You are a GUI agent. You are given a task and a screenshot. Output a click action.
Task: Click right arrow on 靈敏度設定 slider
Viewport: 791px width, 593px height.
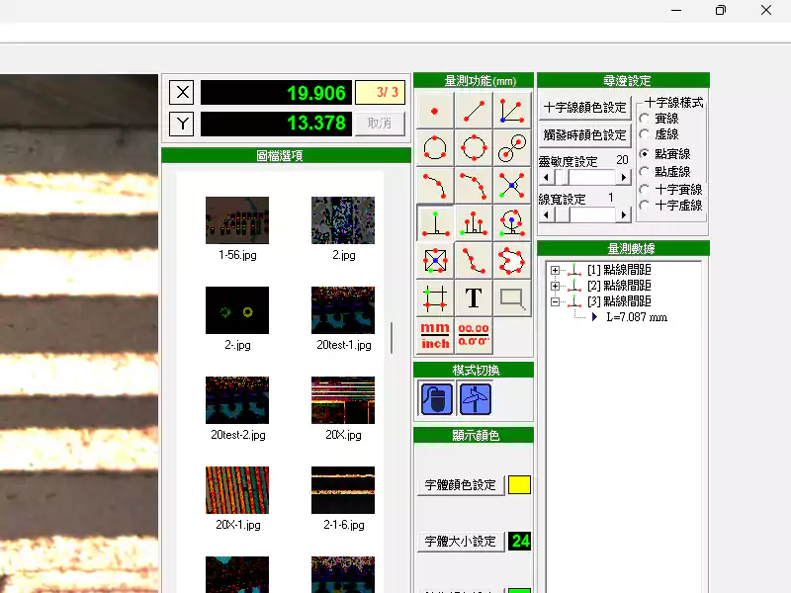(x=623, y=177)
